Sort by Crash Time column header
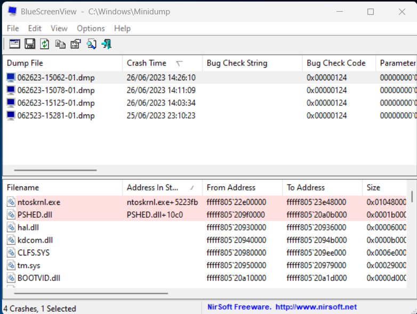This screenshot has width=417, height=314. click(x=163, y=63)
